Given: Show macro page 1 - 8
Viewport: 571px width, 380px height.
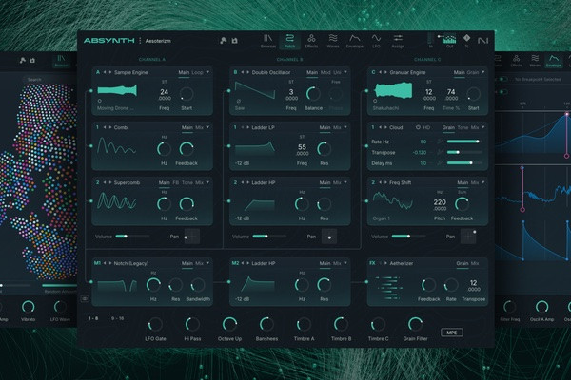Looking at the screenshot, I should pyautogui.click(x=93, y=318).
